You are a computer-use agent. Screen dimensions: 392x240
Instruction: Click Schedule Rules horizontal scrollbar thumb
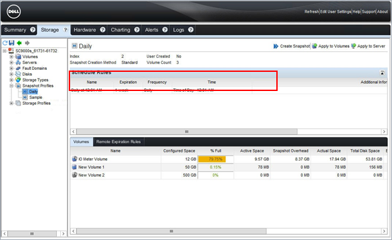(x=187, y=131)
